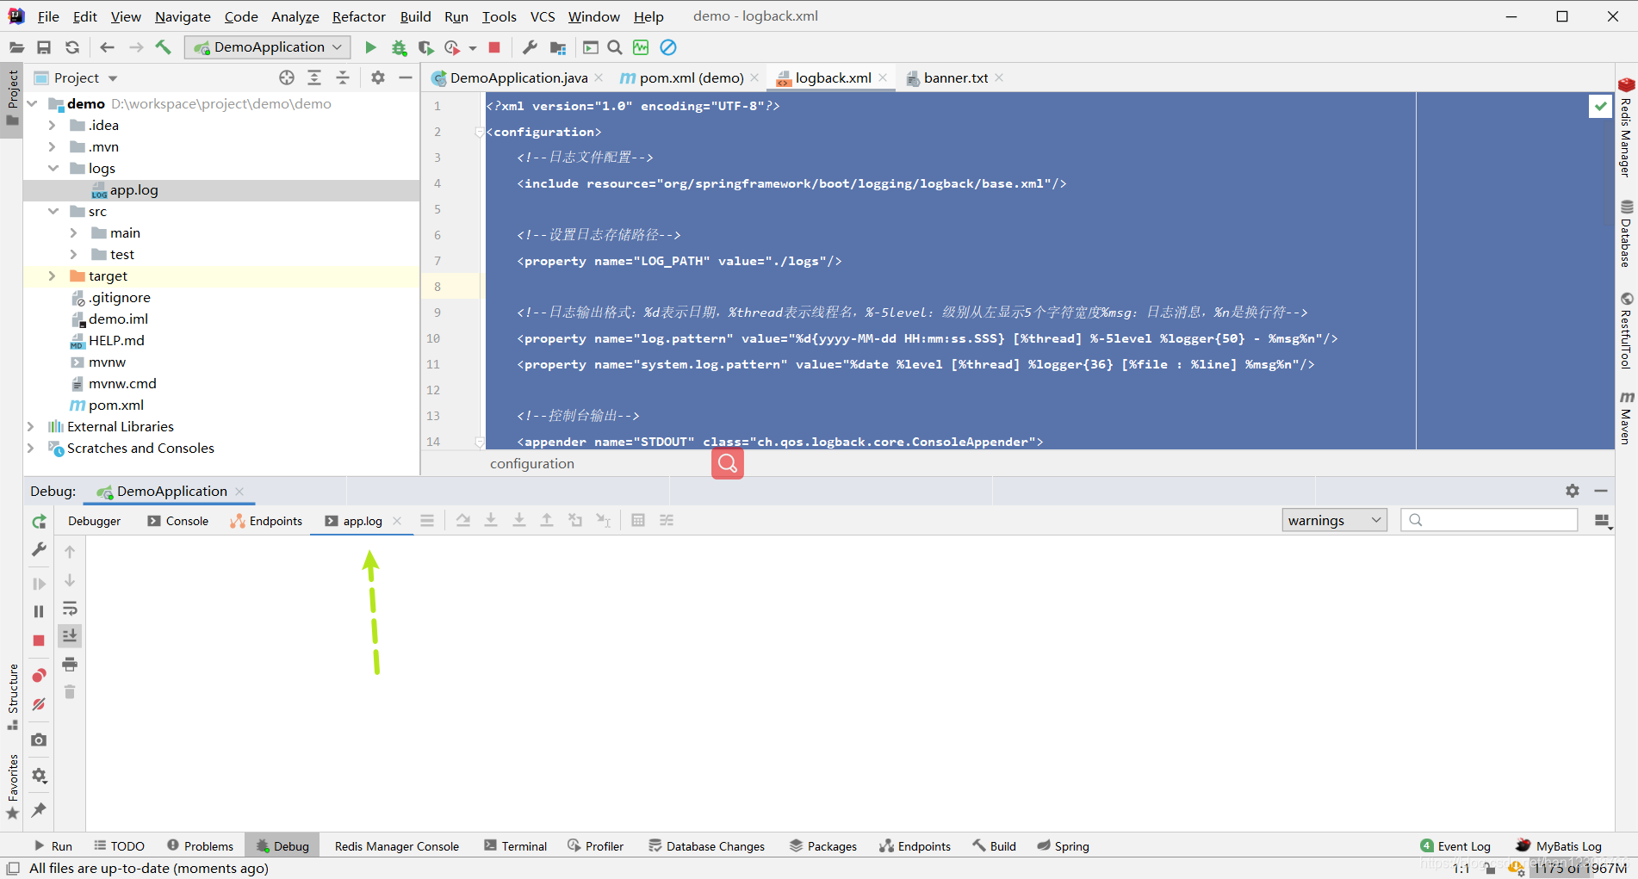Stop the app with the red square icon

[493, 47]
